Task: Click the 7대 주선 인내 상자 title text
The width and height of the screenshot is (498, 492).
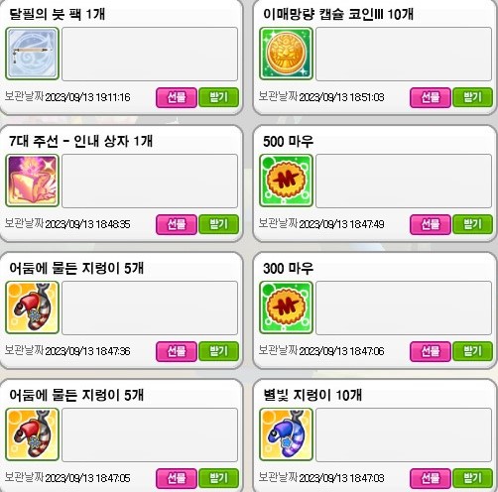Action: (x=81, y=141)
